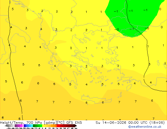Click the bright red swatch in the legend
This screenshot has width=167, height=129.
click(57, 126)
